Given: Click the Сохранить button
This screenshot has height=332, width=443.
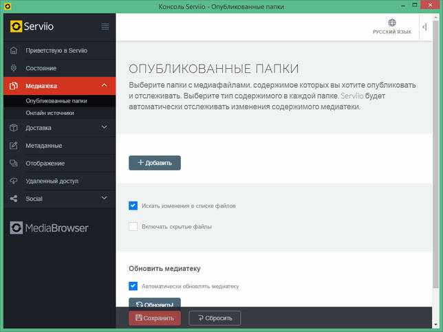Looking at the screenshot, I should pyautogui.click(x=155, y=318).
